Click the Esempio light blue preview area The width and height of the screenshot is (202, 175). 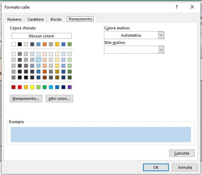coord(101,135)
